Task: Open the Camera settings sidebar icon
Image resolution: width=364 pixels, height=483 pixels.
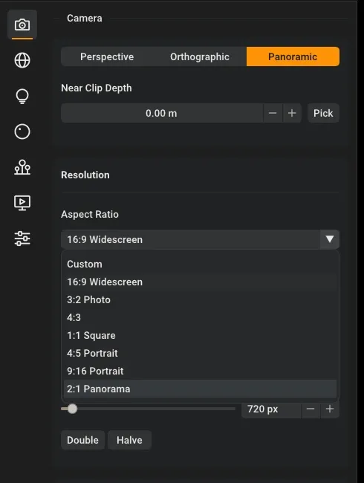Action: tap(22, 25)
